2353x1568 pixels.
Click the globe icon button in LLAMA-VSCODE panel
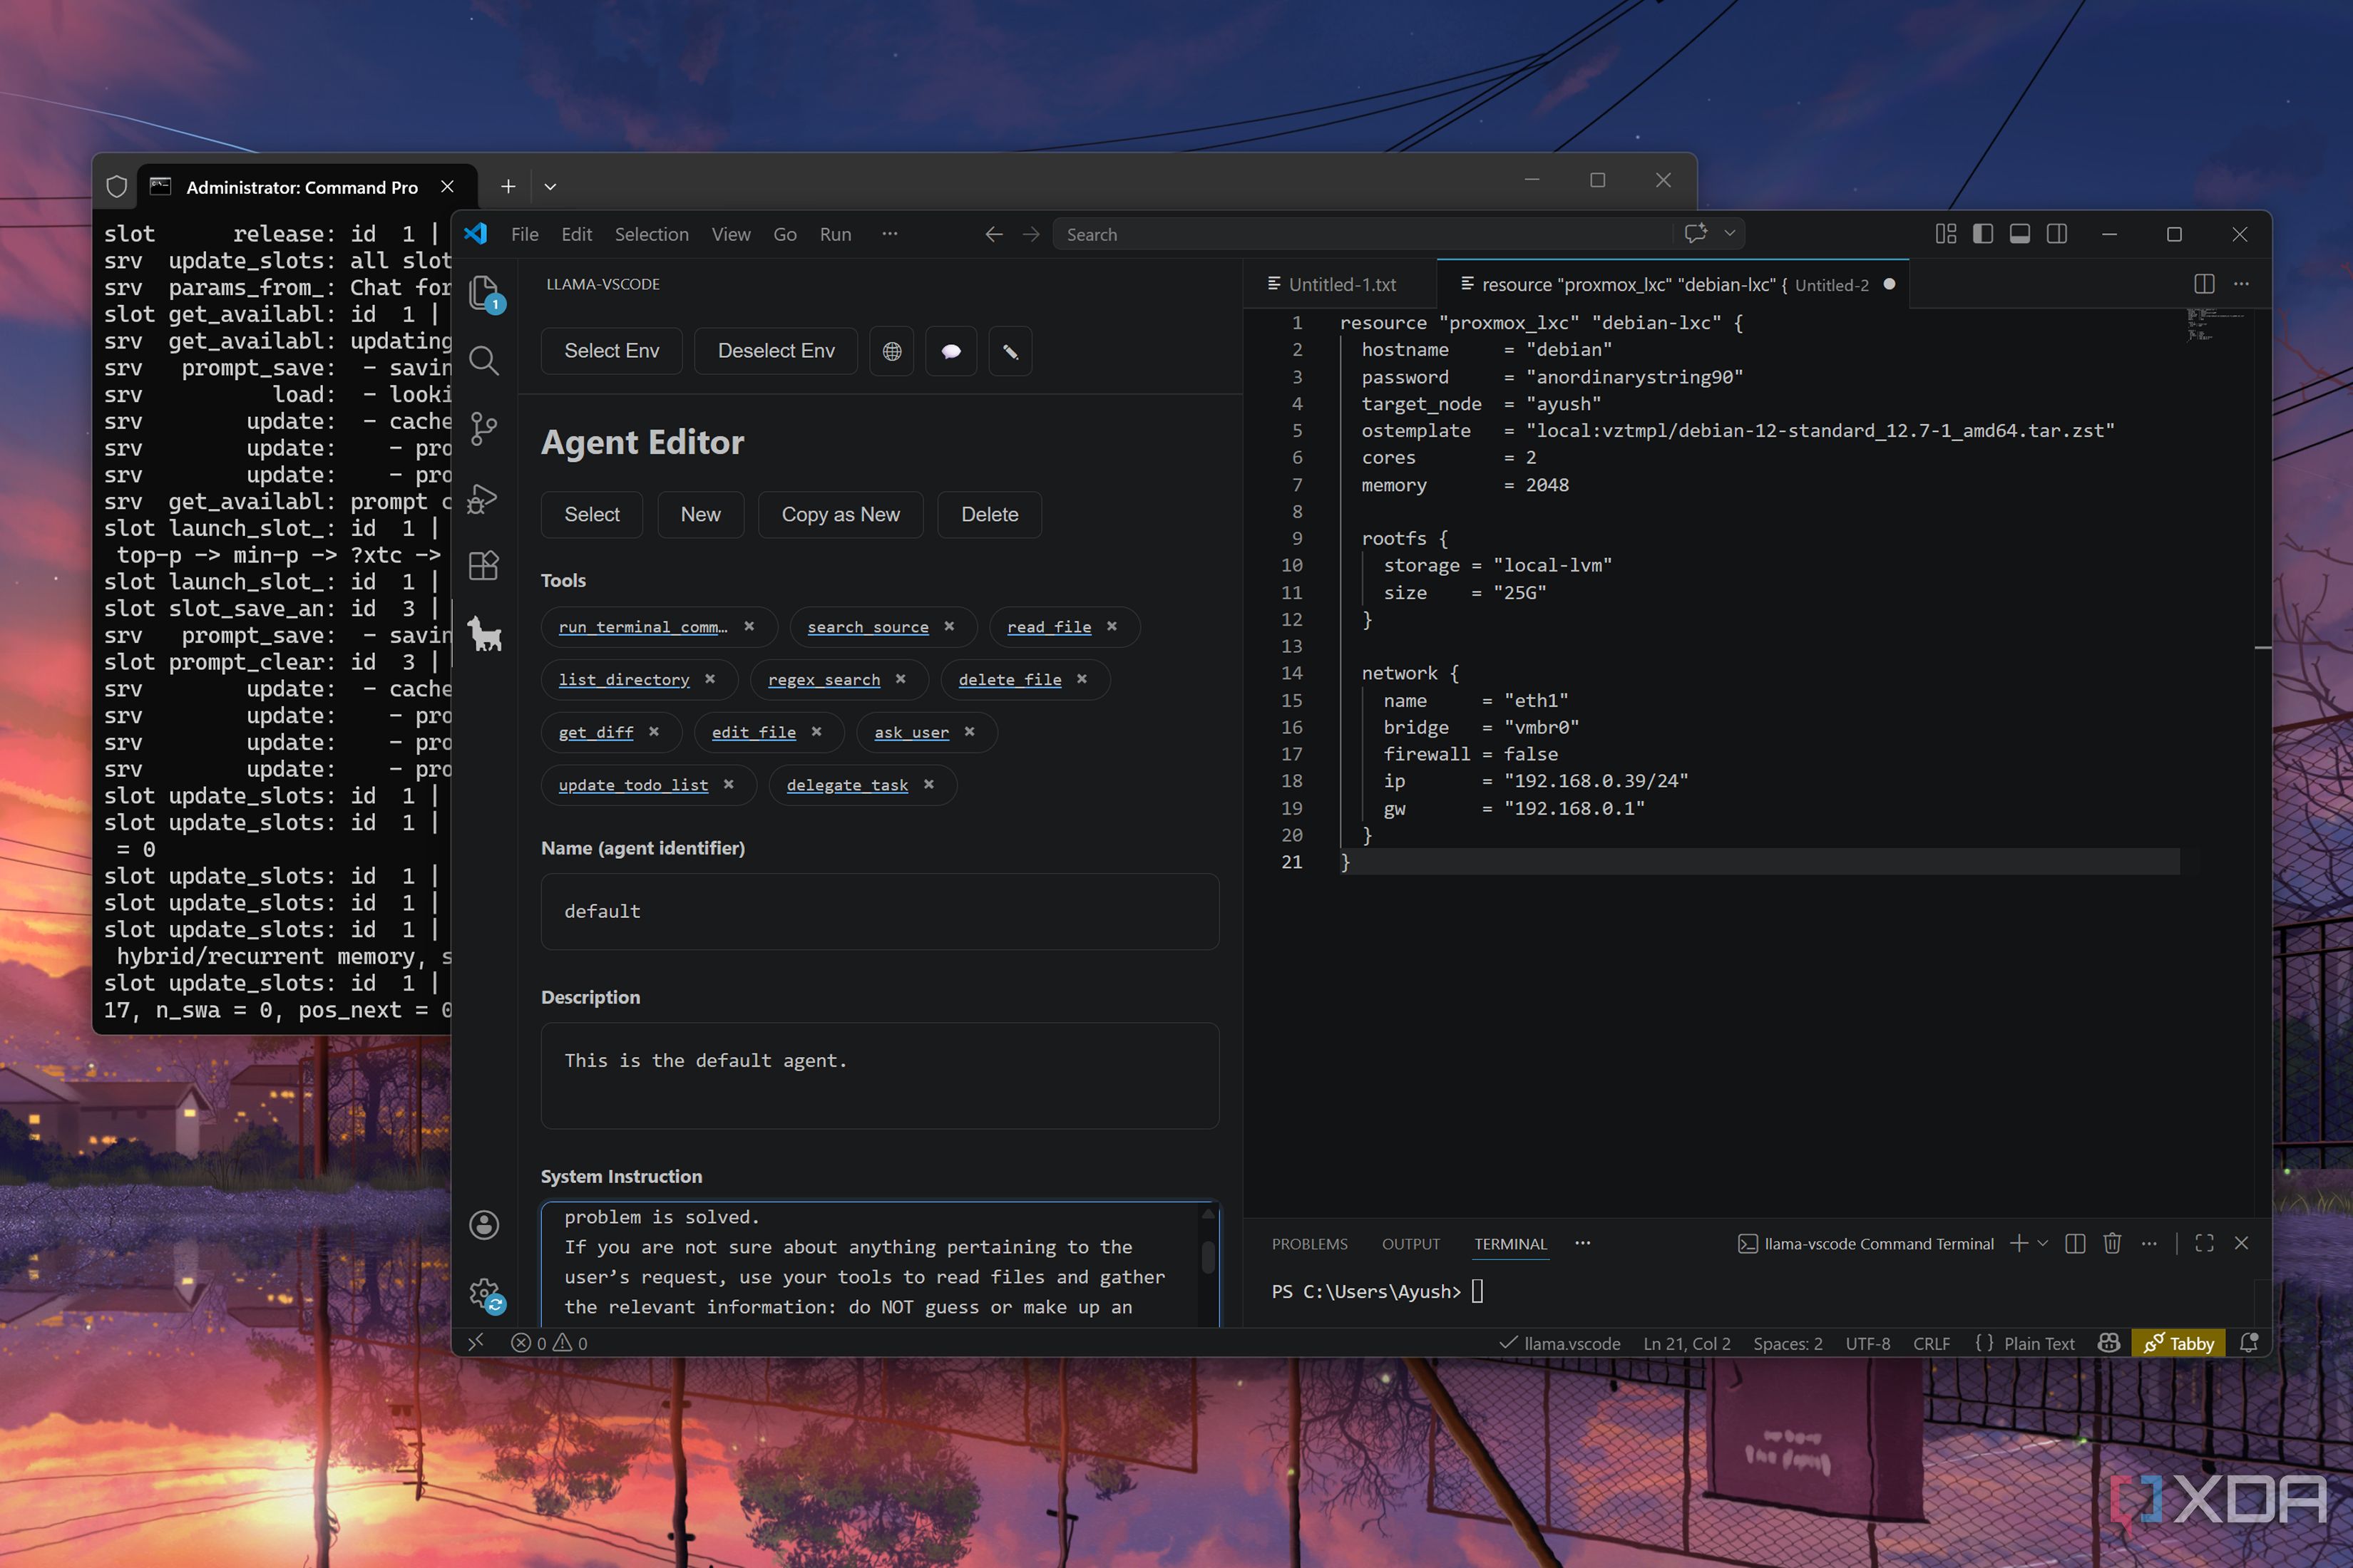[891, 351]
